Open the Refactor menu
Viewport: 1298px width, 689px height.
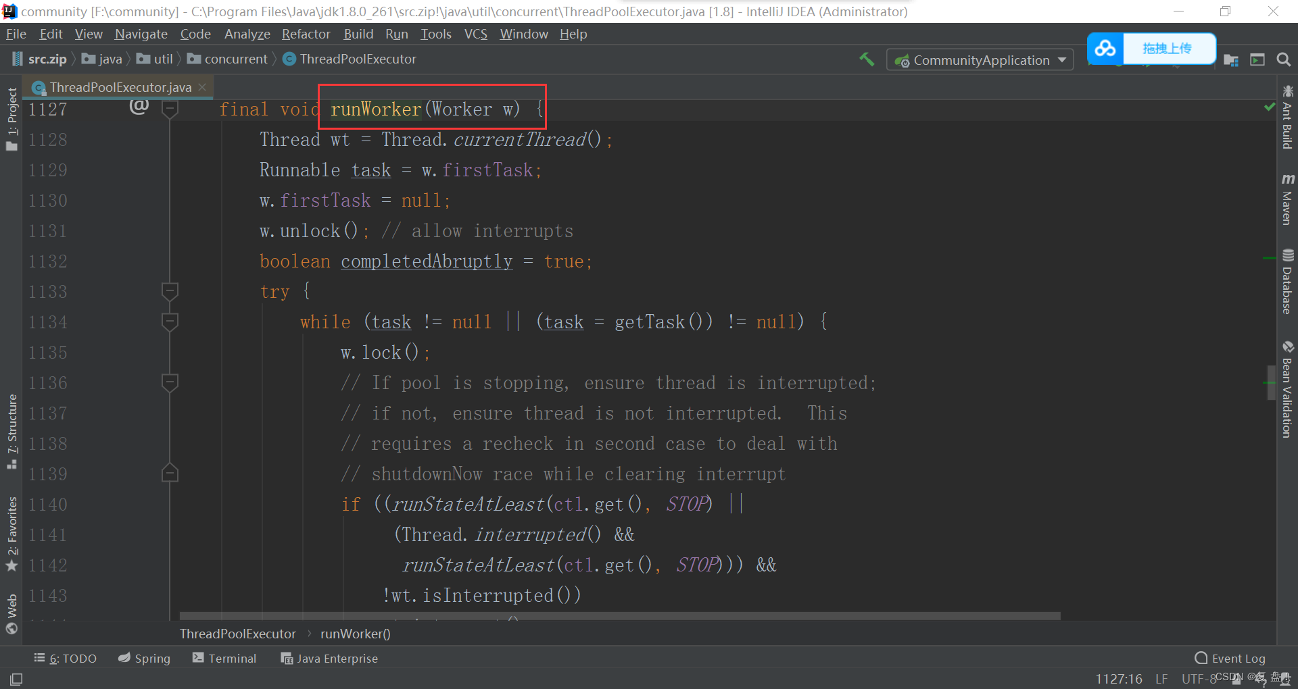point(306,34)
